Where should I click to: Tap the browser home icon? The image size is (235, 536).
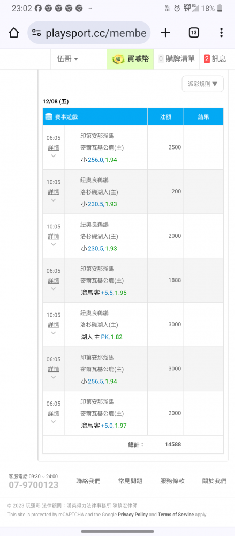click(x=14, y=33)
